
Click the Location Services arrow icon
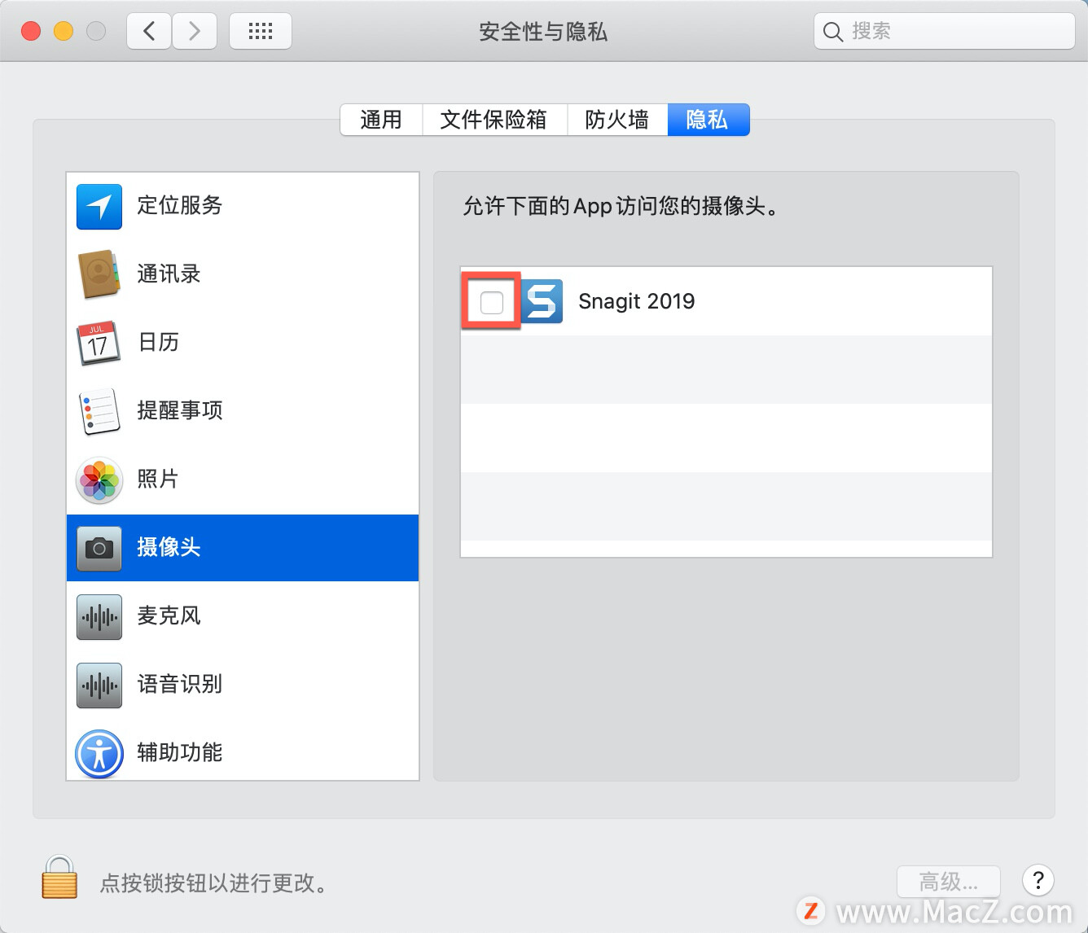point(99,206)
